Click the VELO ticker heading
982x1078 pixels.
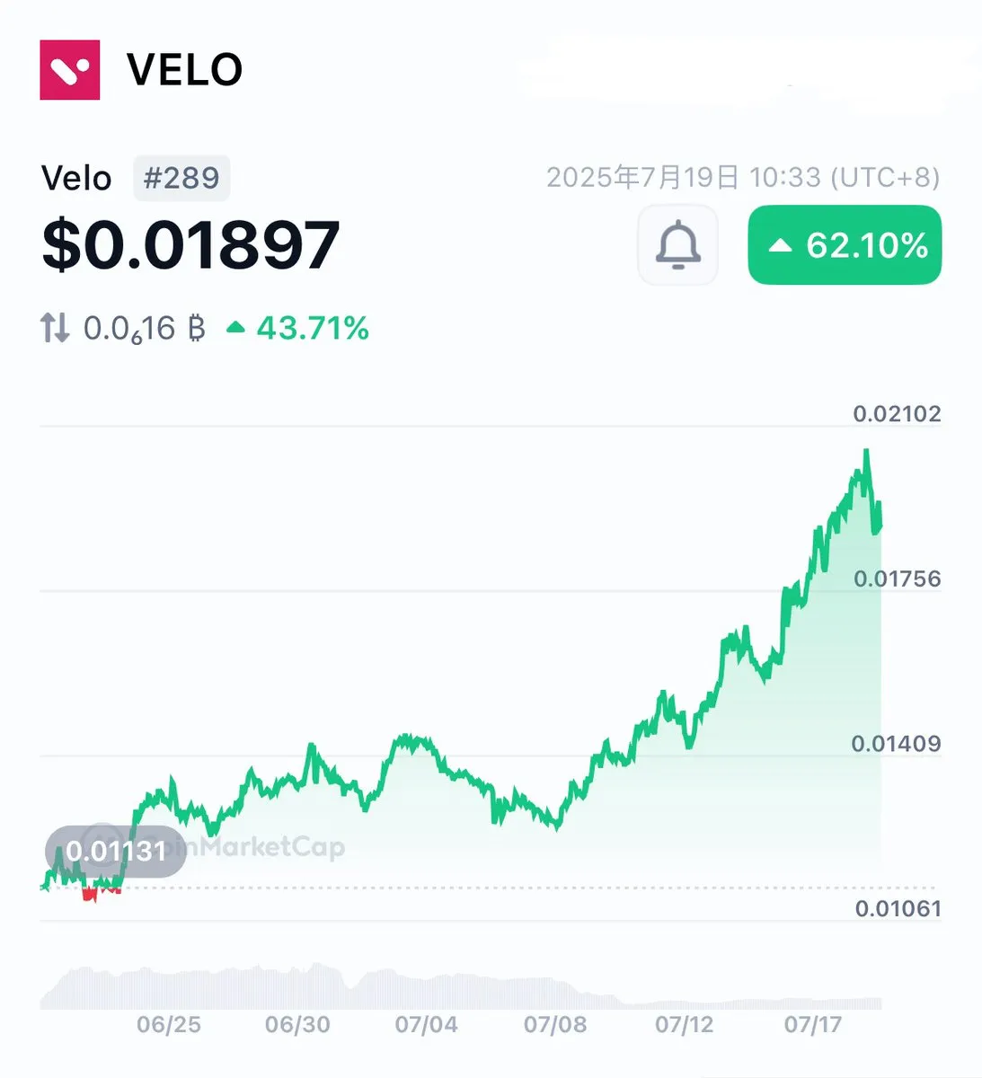pos(184,70)
